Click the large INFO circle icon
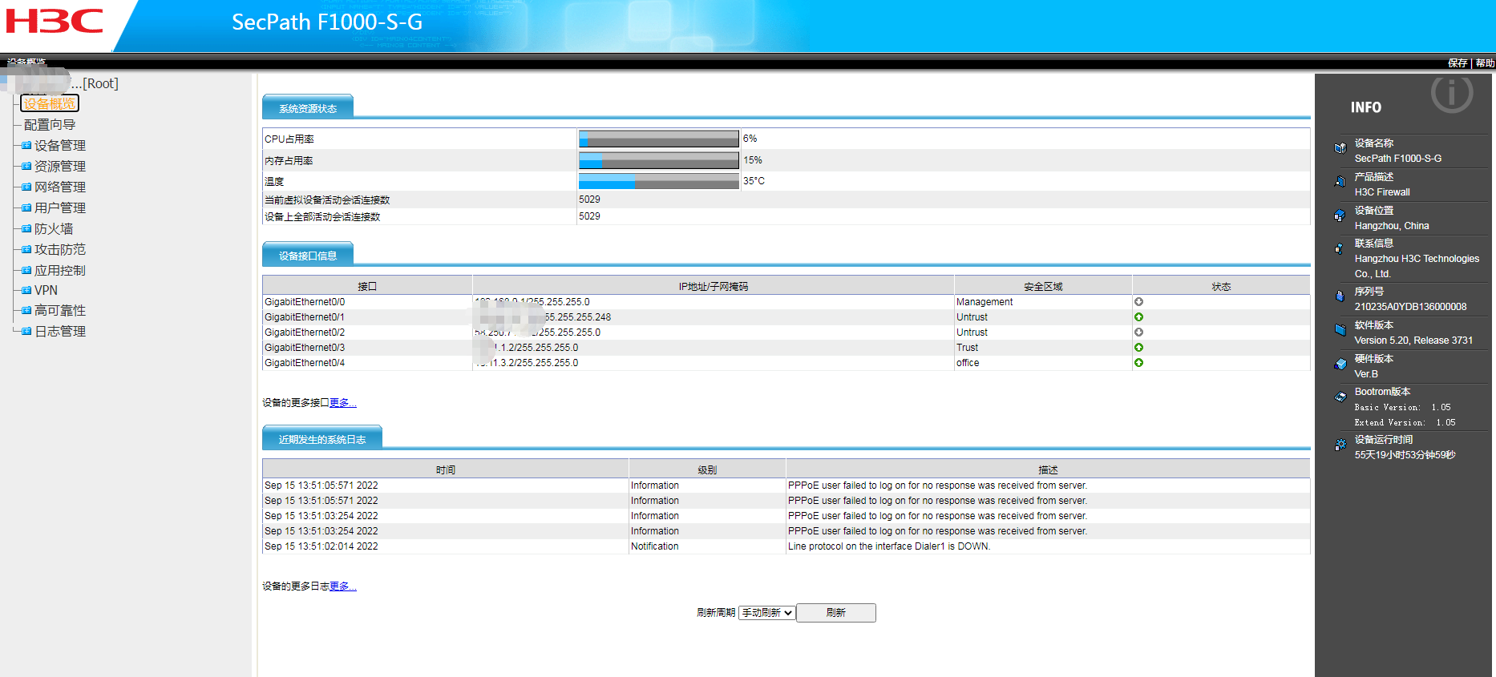The image size is (1496, 677). coord(1452,95)
